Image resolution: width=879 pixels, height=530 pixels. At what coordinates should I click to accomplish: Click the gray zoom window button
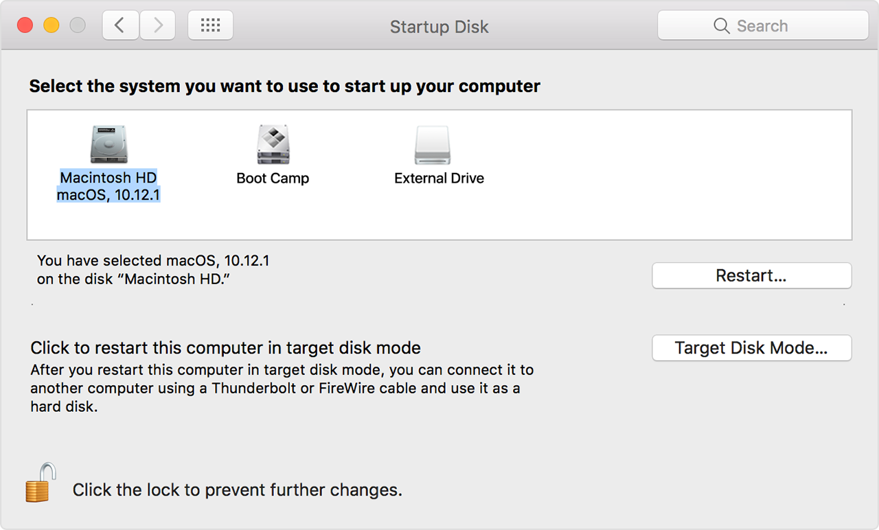coord(78,25)
